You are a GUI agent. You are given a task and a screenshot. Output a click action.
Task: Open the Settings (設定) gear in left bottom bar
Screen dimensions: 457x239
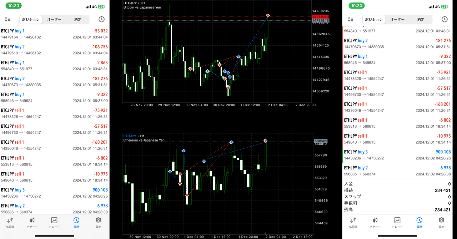pyautogui.click(x=98, y=223)
